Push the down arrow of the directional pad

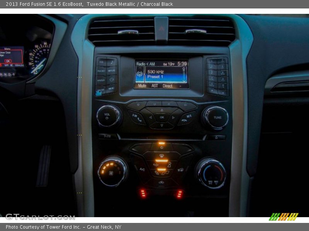pyautogui.click(x=162, y=126)
